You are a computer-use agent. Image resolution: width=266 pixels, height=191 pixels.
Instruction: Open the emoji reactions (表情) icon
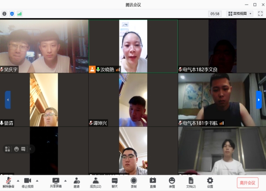(x=172, y=183)
